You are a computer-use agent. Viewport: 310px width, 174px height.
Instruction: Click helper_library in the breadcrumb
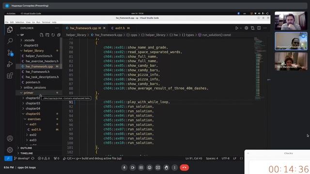(x=76, y=35)
